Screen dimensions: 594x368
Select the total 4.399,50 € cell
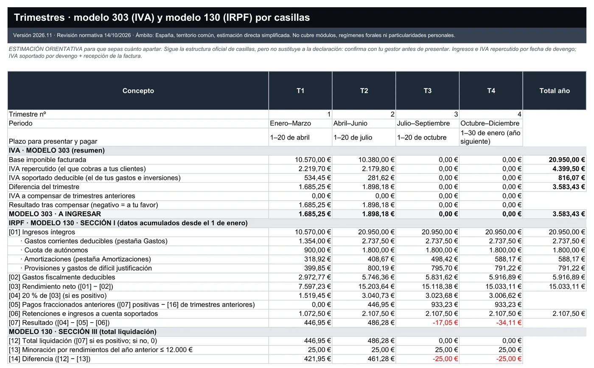point(555,169)
